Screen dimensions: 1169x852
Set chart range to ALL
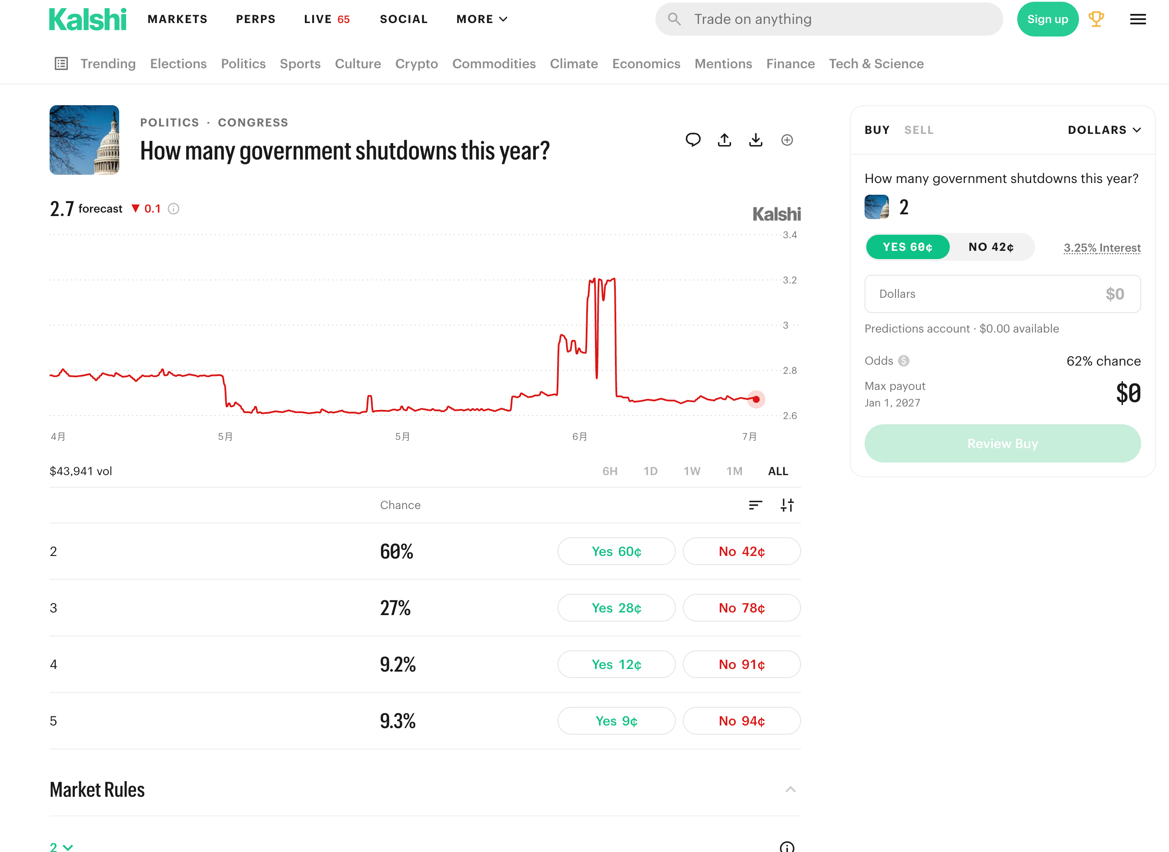[x=778, y=471]
